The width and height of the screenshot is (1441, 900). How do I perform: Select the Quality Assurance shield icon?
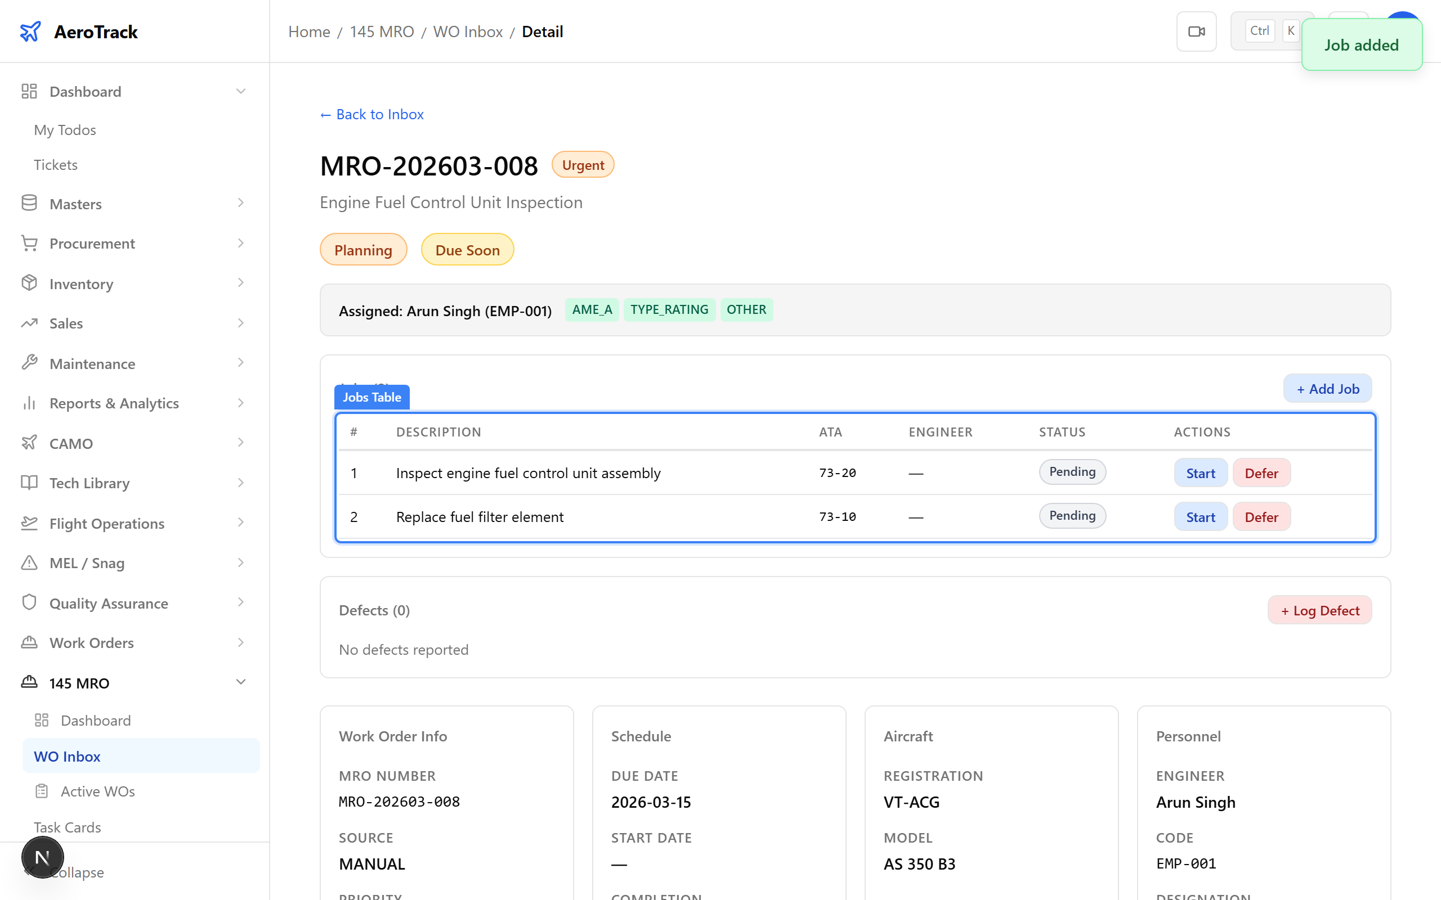pos(29,602)
